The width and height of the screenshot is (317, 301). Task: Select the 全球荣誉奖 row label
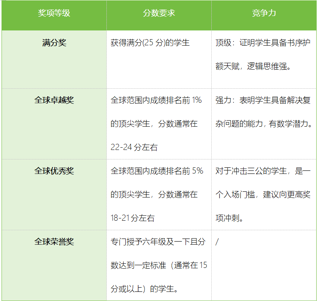tap(54, 242)
